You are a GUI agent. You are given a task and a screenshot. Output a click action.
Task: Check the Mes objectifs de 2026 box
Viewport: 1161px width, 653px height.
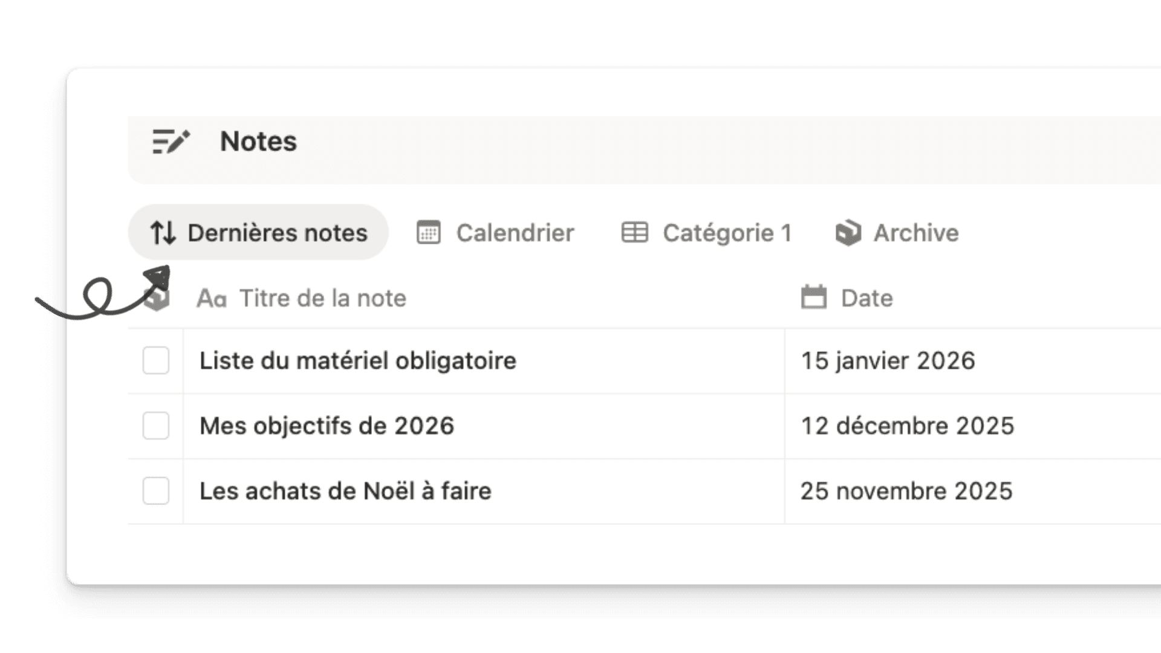156,426
